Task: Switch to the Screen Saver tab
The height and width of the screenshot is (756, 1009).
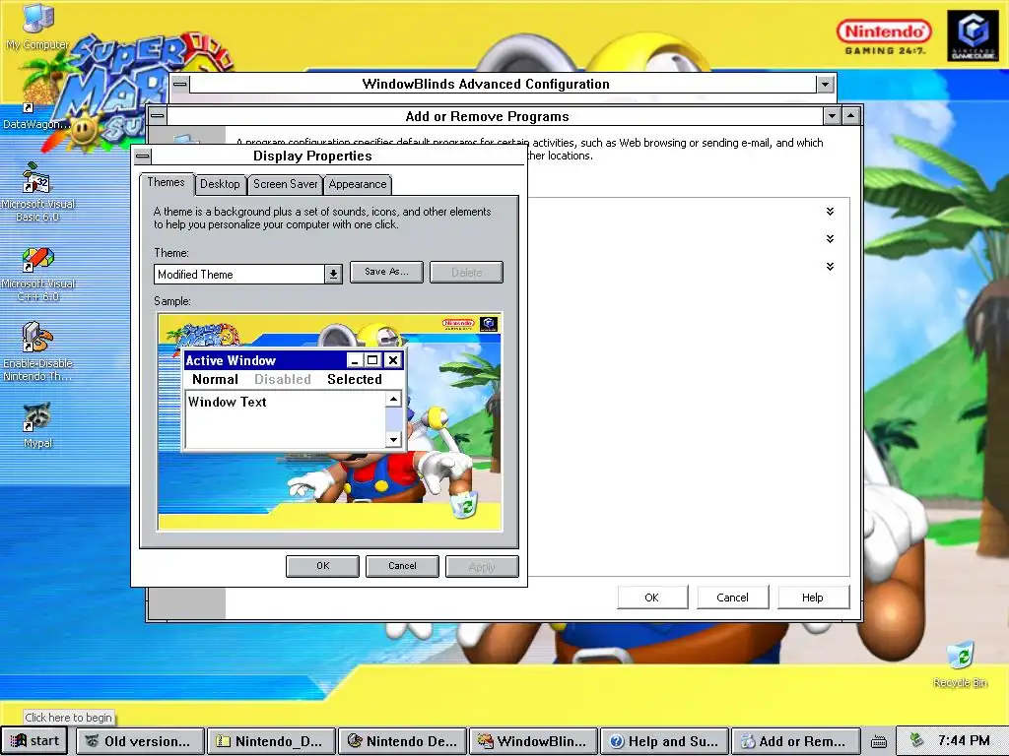Action: click(285, 184)
